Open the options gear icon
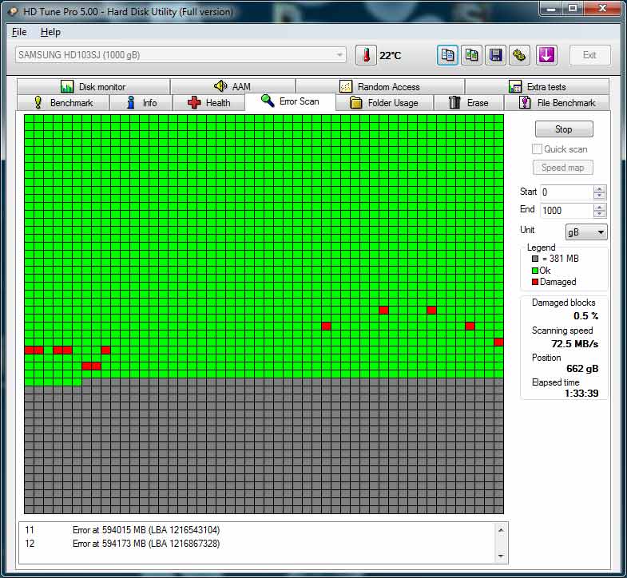 coord(520,55)
